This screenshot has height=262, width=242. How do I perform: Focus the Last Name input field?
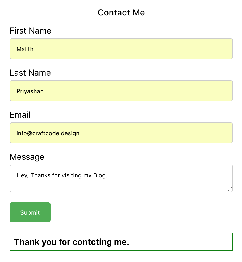click(121, 91)
